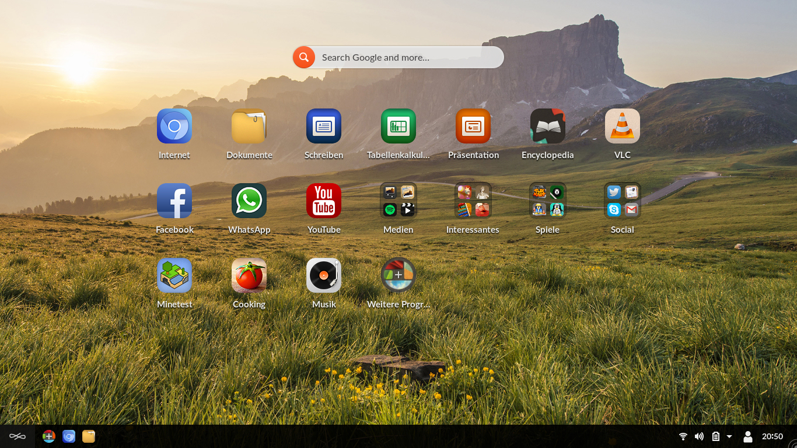
Task: Open the user account menu icon
Action: click(x=747, y=436)
